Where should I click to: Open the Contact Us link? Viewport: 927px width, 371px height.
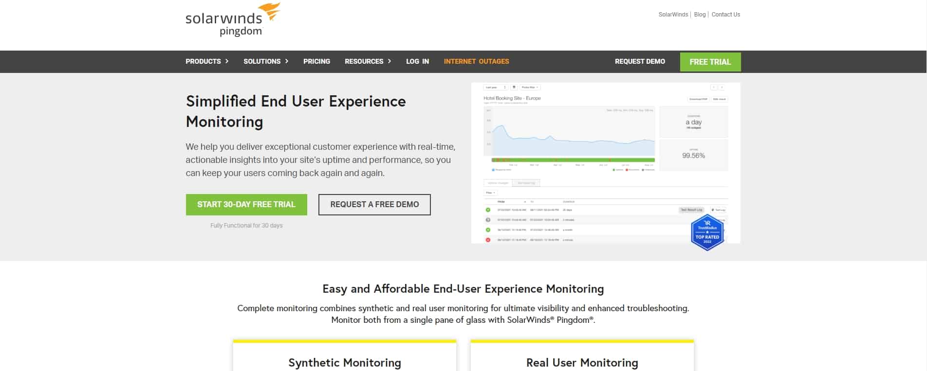click(x=725, y=15)
